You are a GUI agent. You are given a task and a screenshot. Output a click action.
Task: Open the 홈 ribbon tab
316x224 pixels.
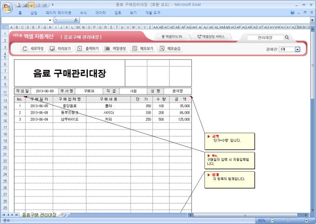(20, 13)
